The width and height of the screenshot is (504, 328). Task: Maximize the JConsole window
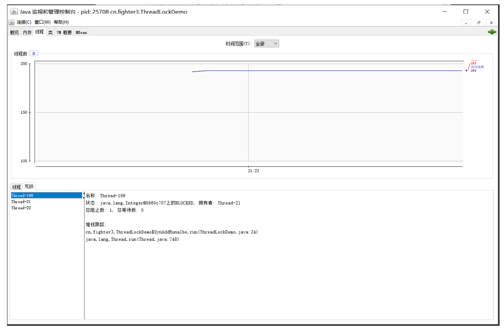[466, 11]
